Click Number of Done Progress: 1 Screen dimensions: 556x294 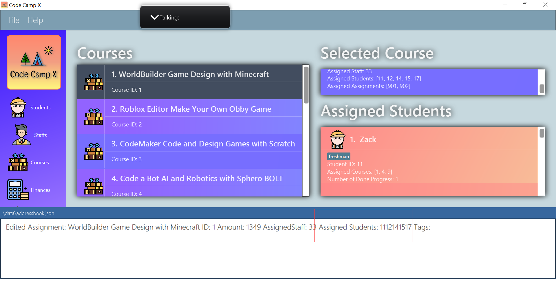pyautogui.click(x=363, y=179)
